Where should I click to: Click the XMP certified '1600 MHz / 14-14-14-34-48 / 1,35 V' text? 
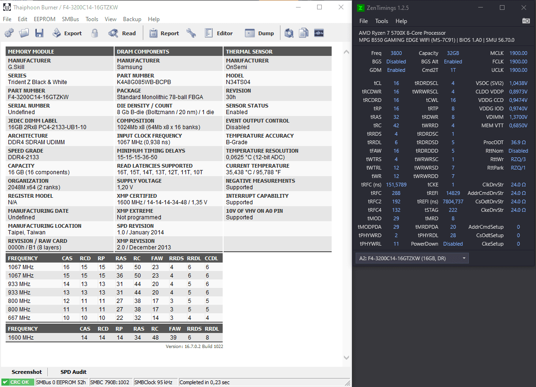click(162, 202)
